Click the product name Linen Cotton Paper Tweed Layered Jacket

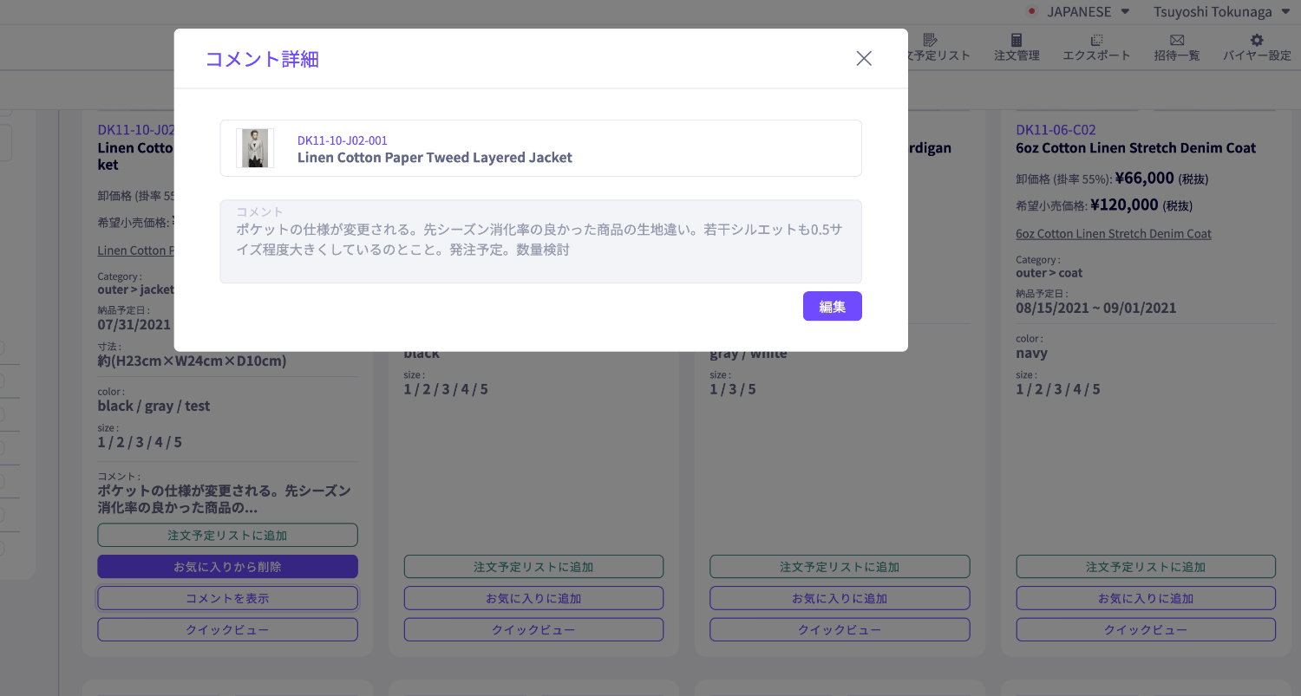435,158
